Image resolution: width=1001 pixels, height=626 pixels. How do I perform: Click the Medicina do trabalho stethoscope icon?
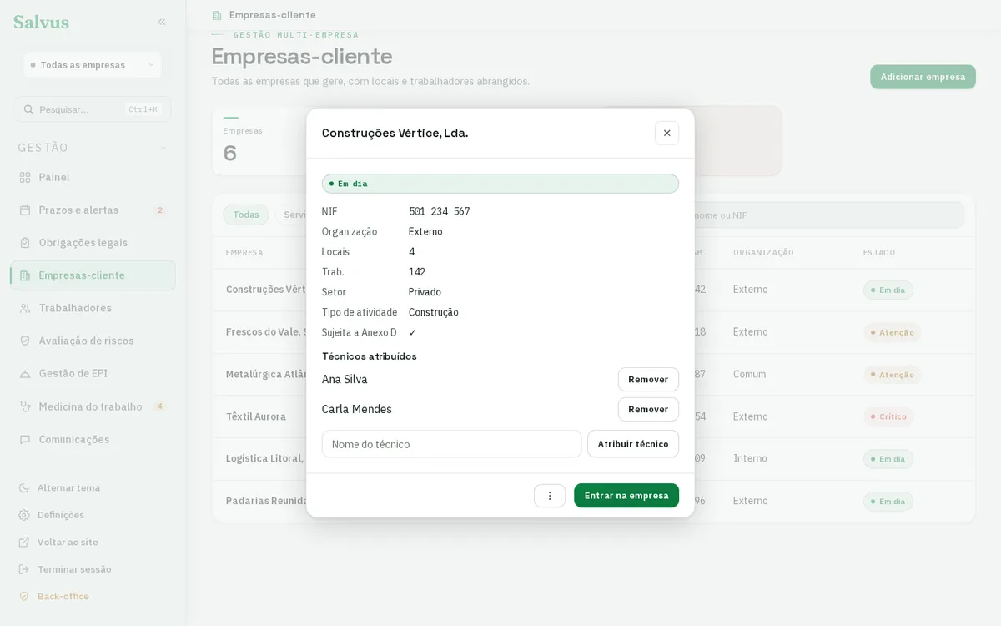click(x=25, y=406)
